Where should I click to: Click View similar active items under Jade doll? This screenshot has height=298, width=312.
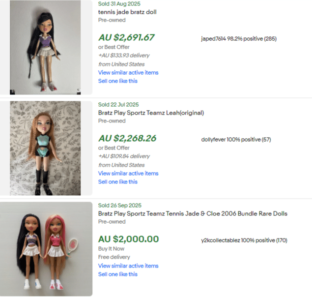[x=128, y=72]
